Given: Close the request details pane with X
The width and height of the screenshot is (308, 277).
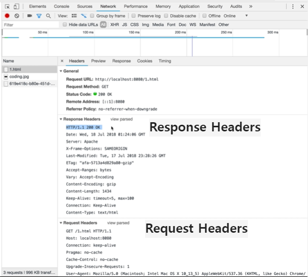Looking at the screenshot, I should click(62, 61).
